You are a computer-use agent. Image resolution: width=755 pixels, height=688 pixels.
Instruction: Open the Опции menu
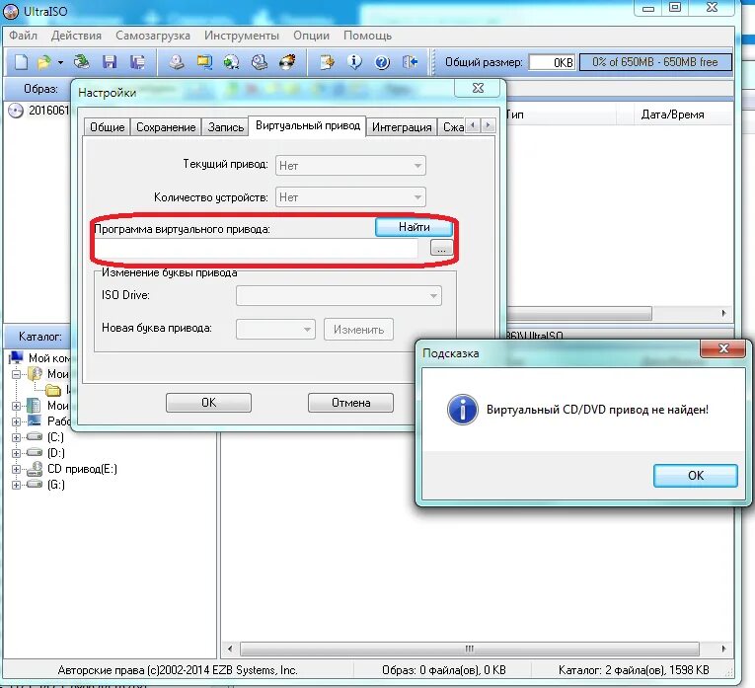pyautogui.click(x=312, y=36)
